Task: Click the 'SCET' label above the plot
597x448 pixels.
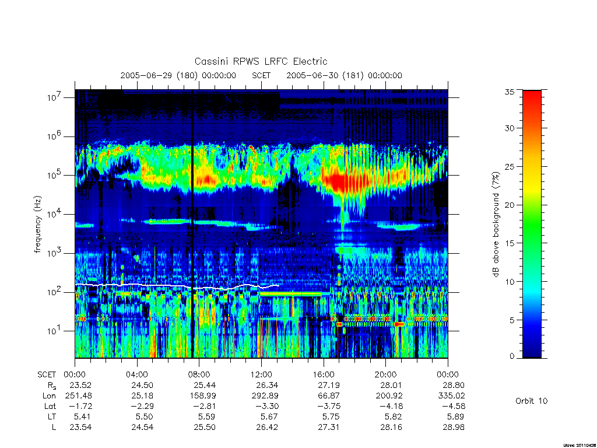Action: point(261,75)
